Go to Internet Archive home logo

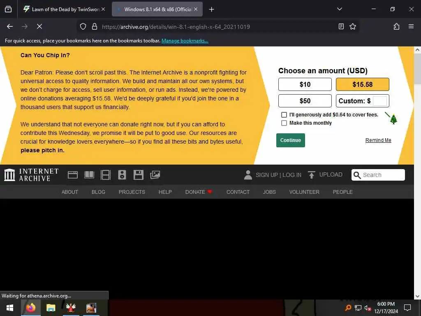click(x=31, y=174)
